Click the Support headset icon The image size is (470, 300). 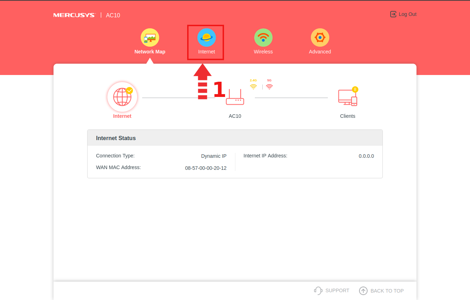pyautogui.click(x=318, y=290)
